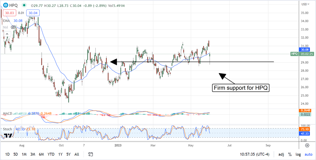The image size is (316, 160).
Task: Click the green 0.0222 histogram scale tag
Action: (x=306, y=114)
